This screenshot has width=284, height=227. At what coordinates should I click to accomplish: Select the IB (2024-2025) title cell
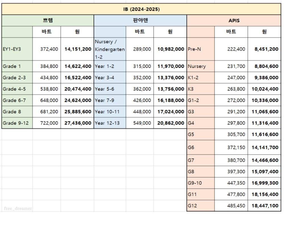pyautogui.click(x=141, y=9)
